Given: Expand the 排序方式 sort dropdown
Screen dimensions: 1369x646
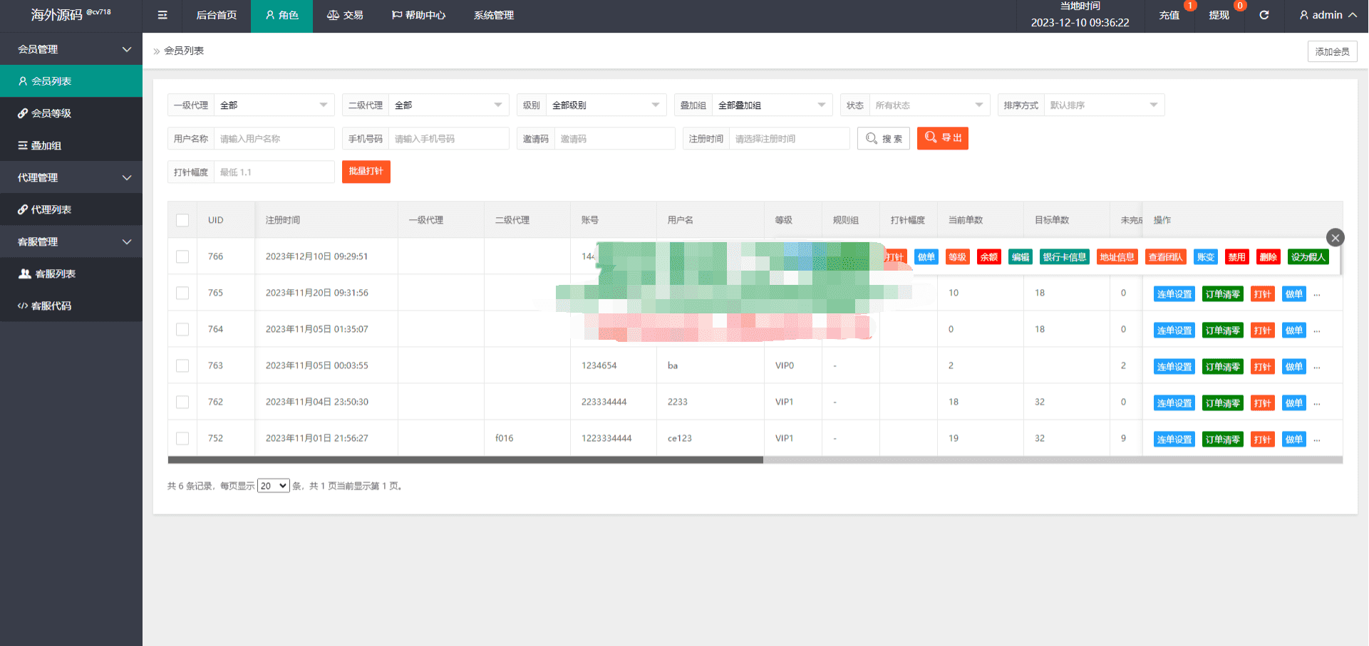Looking at the screenshot, I should click(x=1103, y=105).
